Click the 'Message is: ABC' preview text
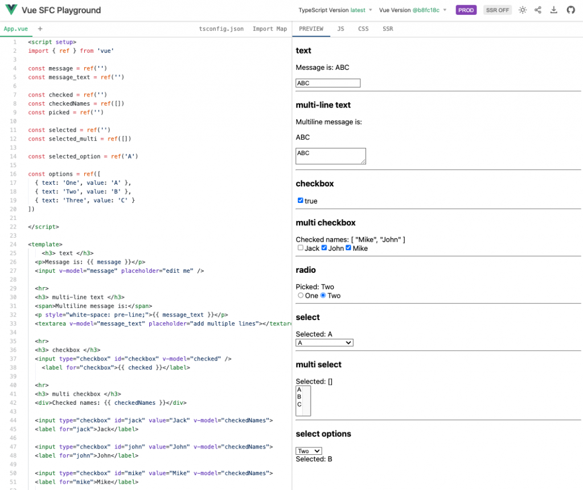The image size is (583, 490). [x=322, y=68]
